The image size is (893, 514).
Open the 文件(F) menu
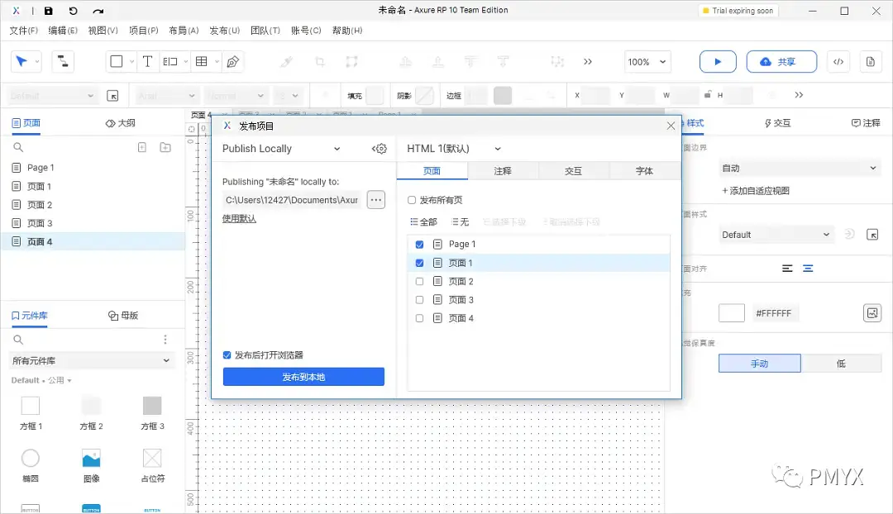(x=23, y=30)
